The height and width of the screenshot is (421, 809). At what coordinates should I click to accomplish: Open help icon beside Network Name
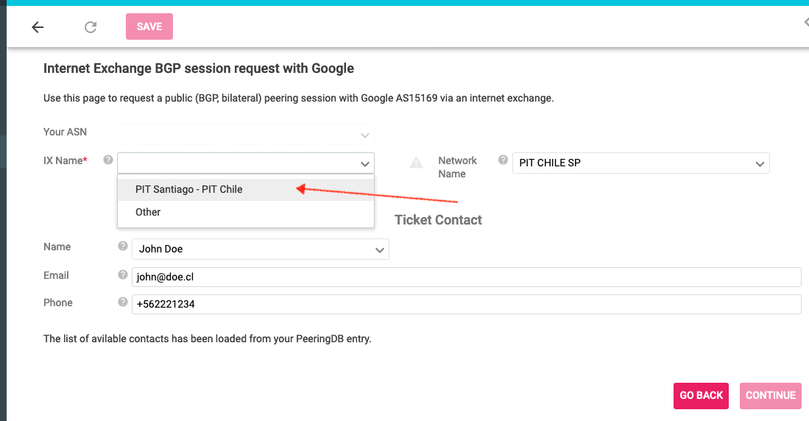(x=503, y=160)
